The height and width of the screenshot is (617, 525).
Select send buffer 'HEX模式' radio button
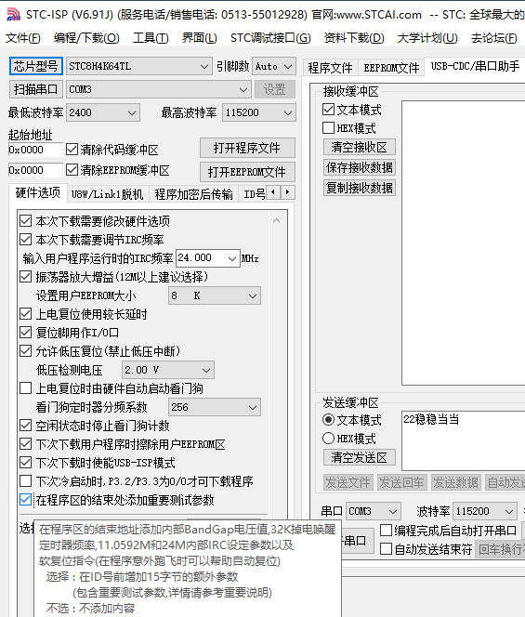328,439
